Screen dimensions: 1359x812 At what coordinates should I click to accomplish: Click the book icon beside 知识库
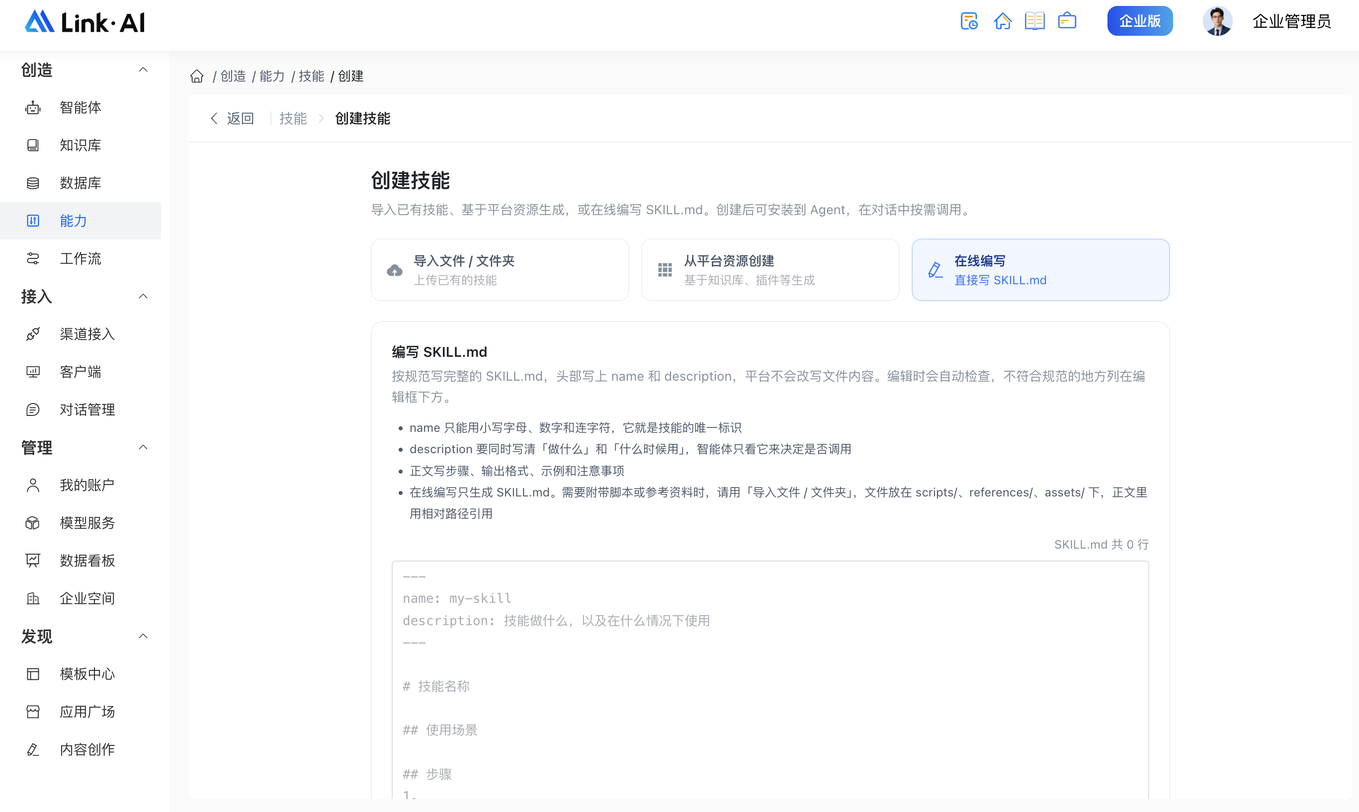pos(33,146)
